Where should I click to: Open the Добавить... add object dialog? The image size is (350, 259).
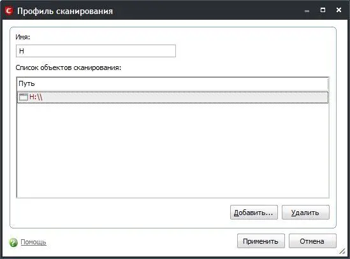254,213
